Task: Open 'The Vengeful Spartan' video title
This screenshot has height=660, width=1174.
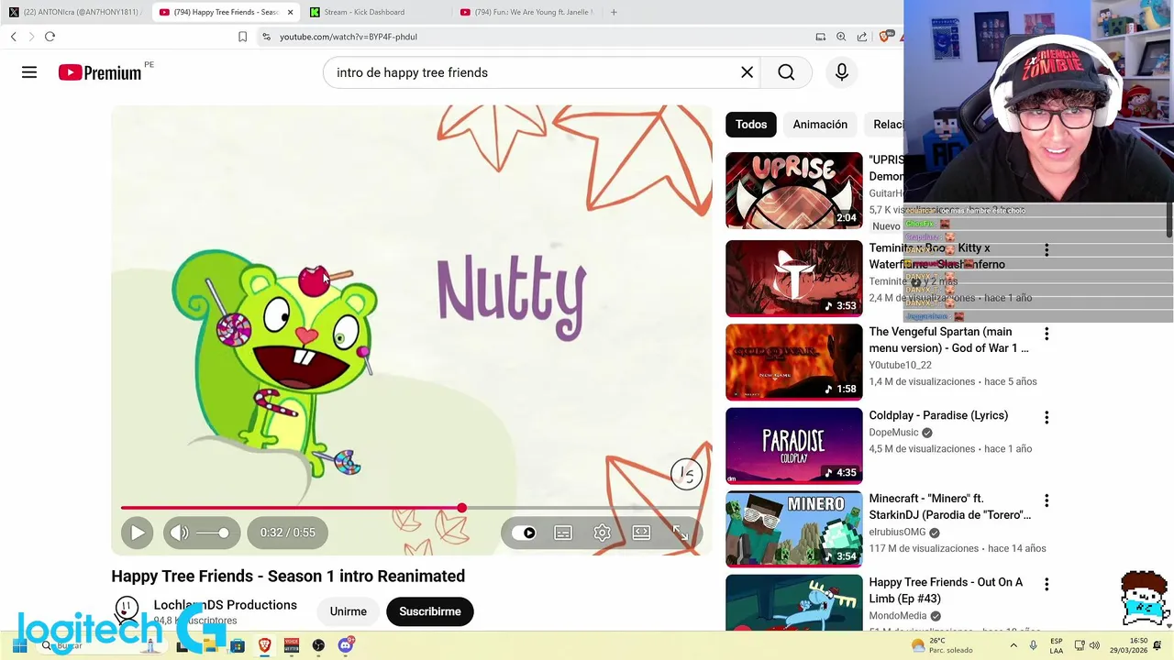Action: 948,340
